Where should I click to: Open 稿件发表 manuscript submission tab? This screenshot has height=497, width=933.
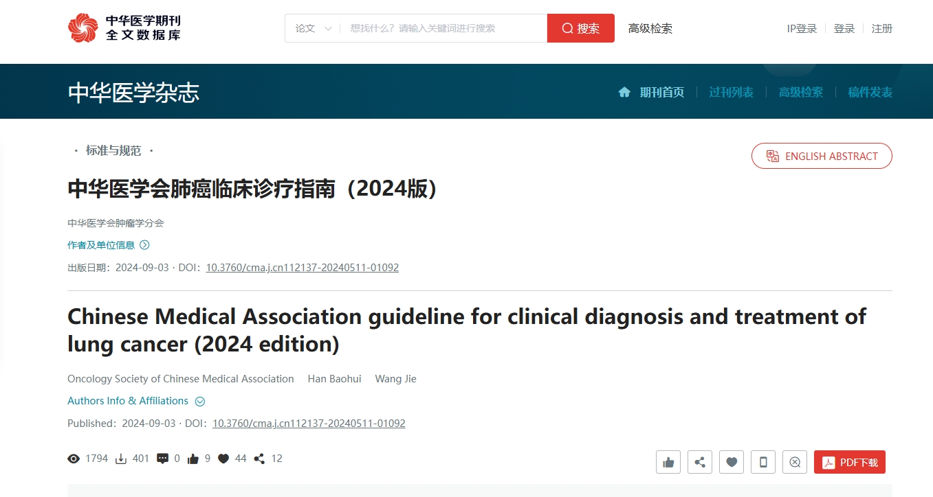point(870,92)
